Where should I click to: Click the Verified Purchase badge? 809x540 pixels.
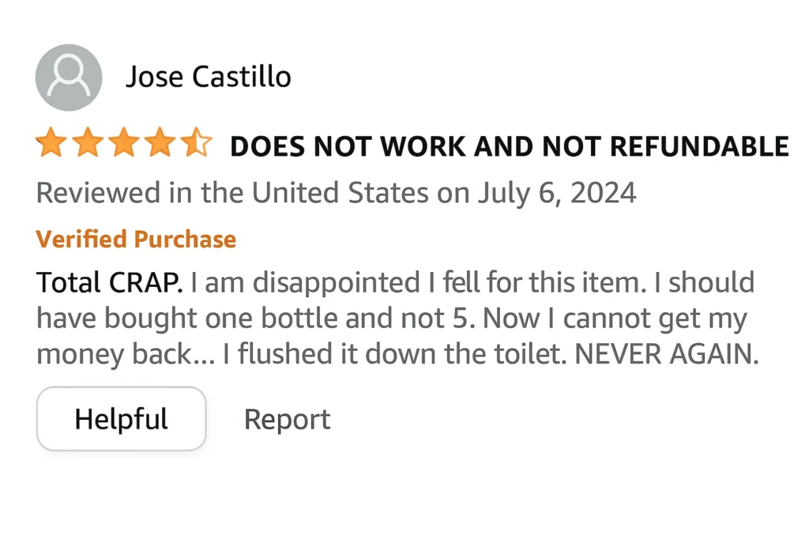click(136, 239)
